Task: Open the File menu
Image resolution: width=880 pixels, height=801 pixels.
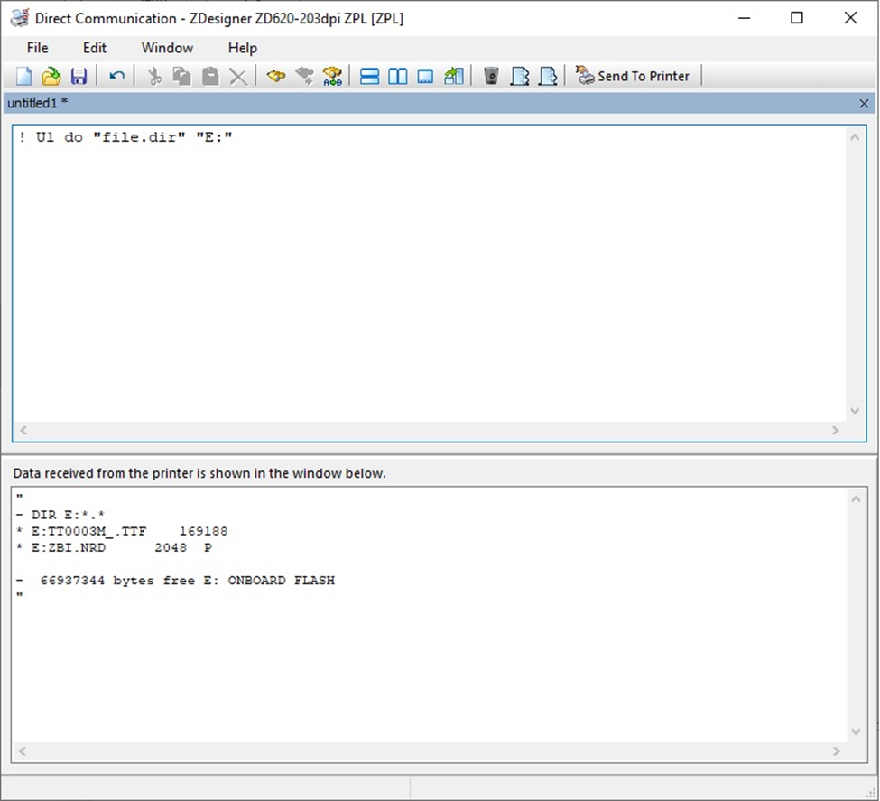Action: pos(37,48)
